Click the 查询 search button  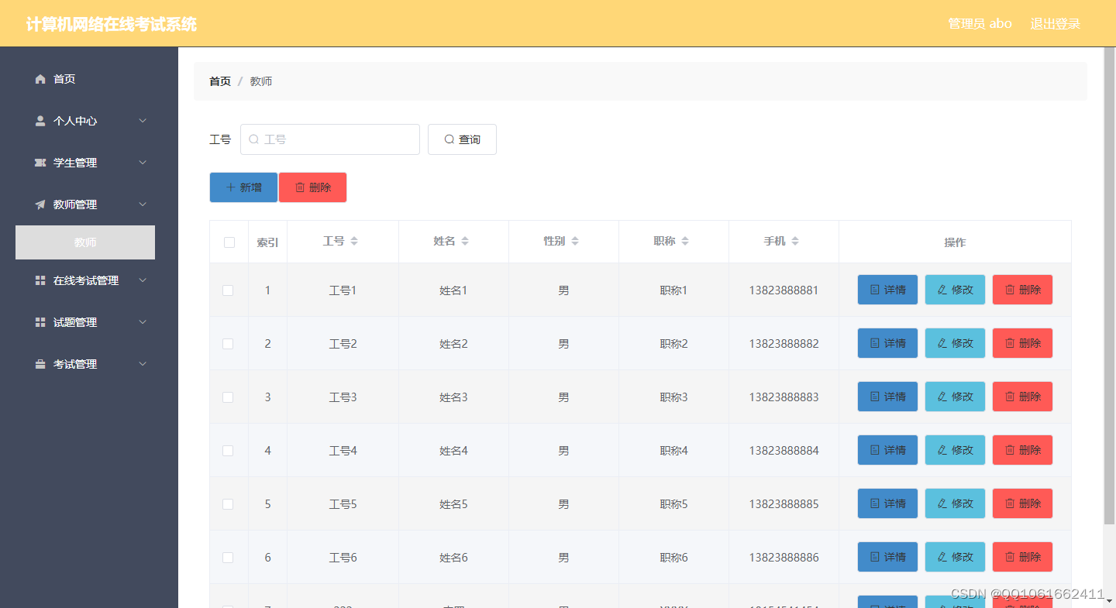(x=462, y=139)
